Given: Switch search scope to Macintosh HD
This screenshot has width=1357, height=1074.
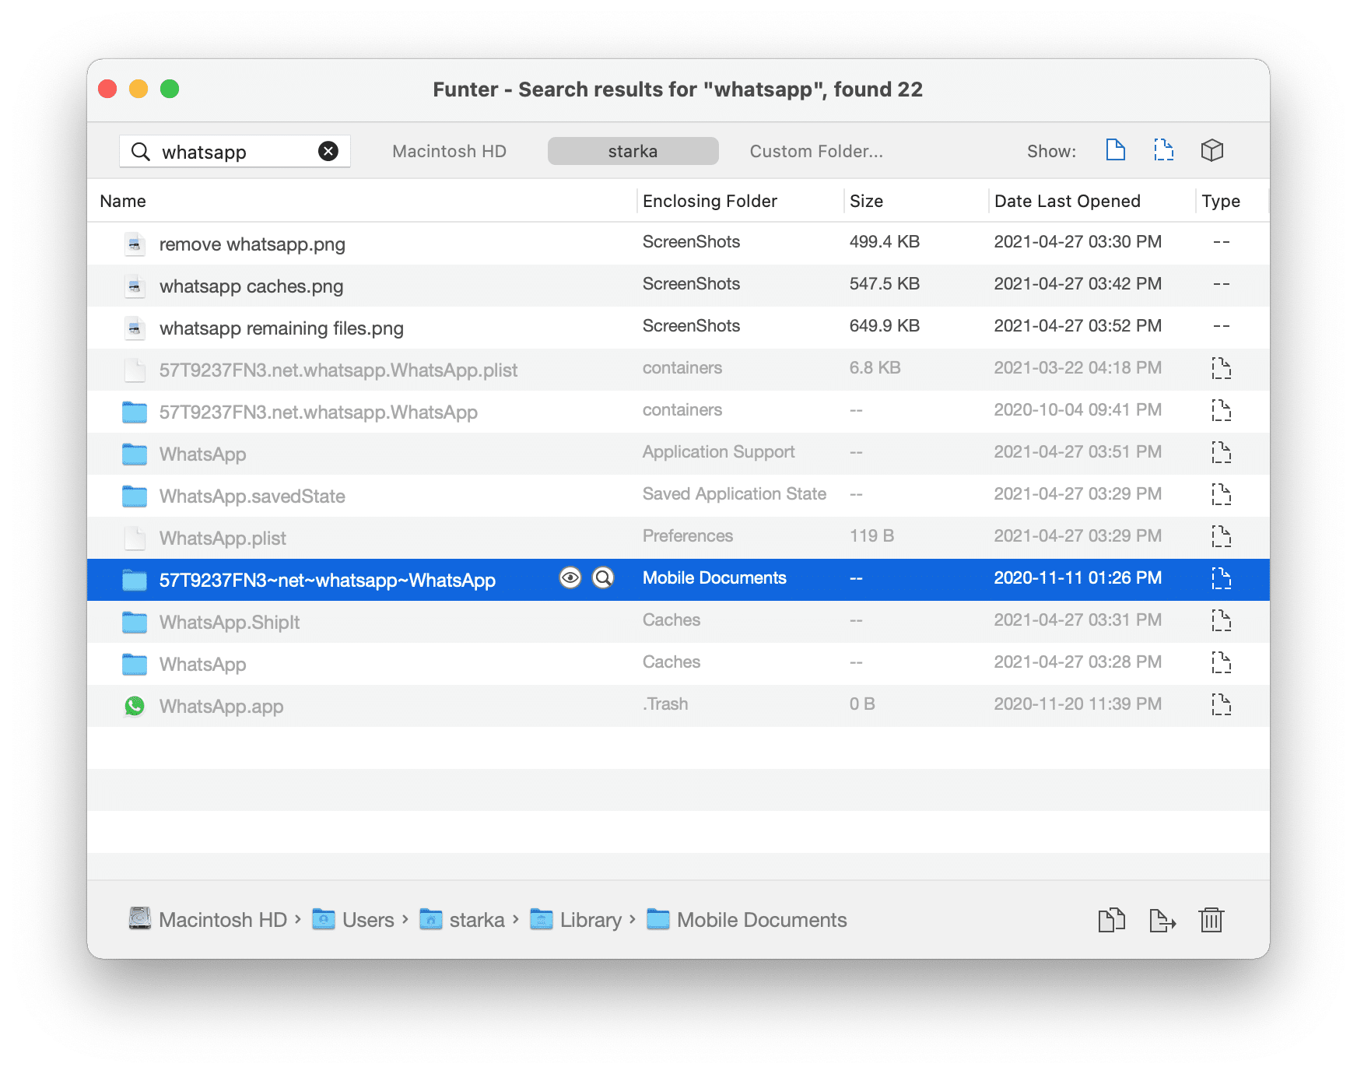Looking at the screenshot, I should coord(449,151).
